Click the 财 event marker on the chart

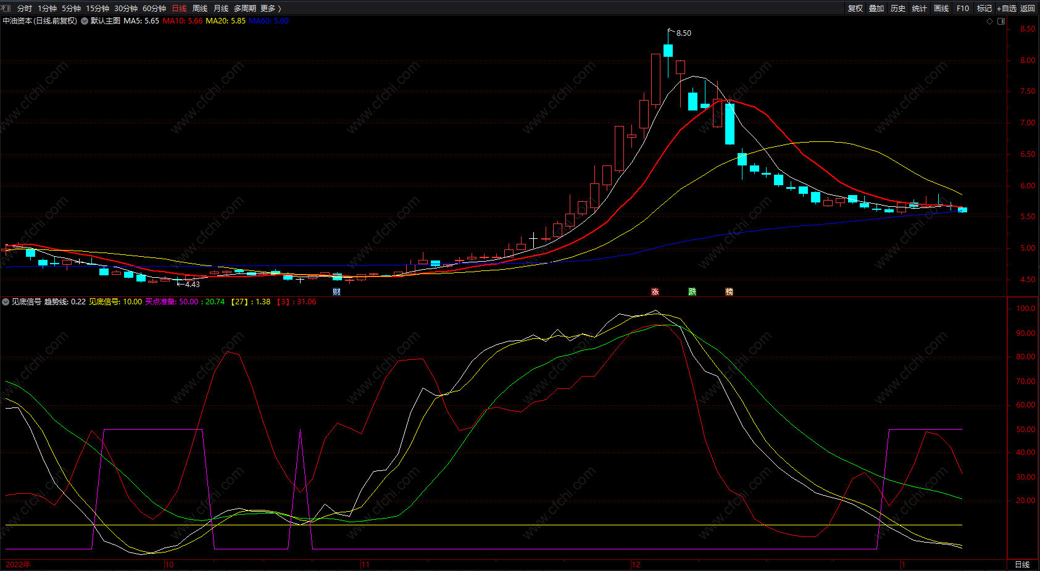pyautogui.click(x=336, y=292)
